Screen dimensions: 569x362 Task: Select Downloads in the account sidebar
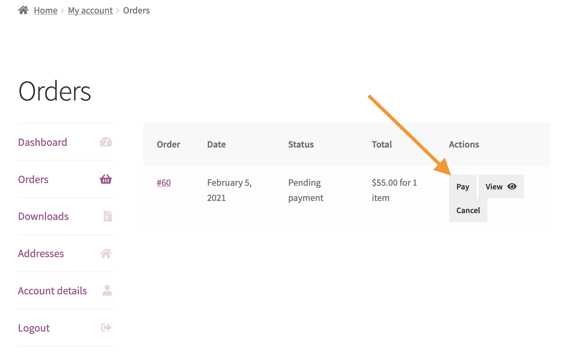coord(43,216)
